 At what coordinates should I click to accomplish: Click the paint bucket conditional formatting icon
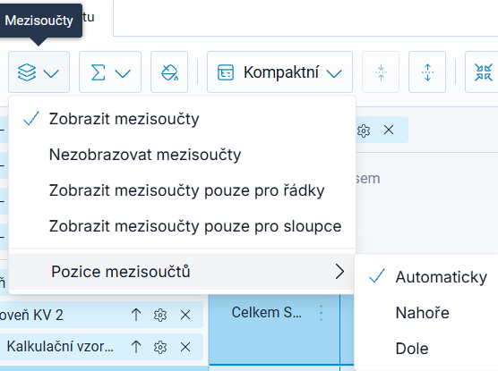tap(169, 72)
